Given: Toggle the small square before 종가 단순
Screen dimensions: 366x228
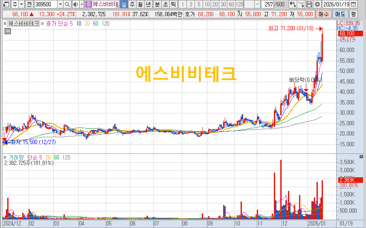Looking at the screenshot, I should pos(43,23).
